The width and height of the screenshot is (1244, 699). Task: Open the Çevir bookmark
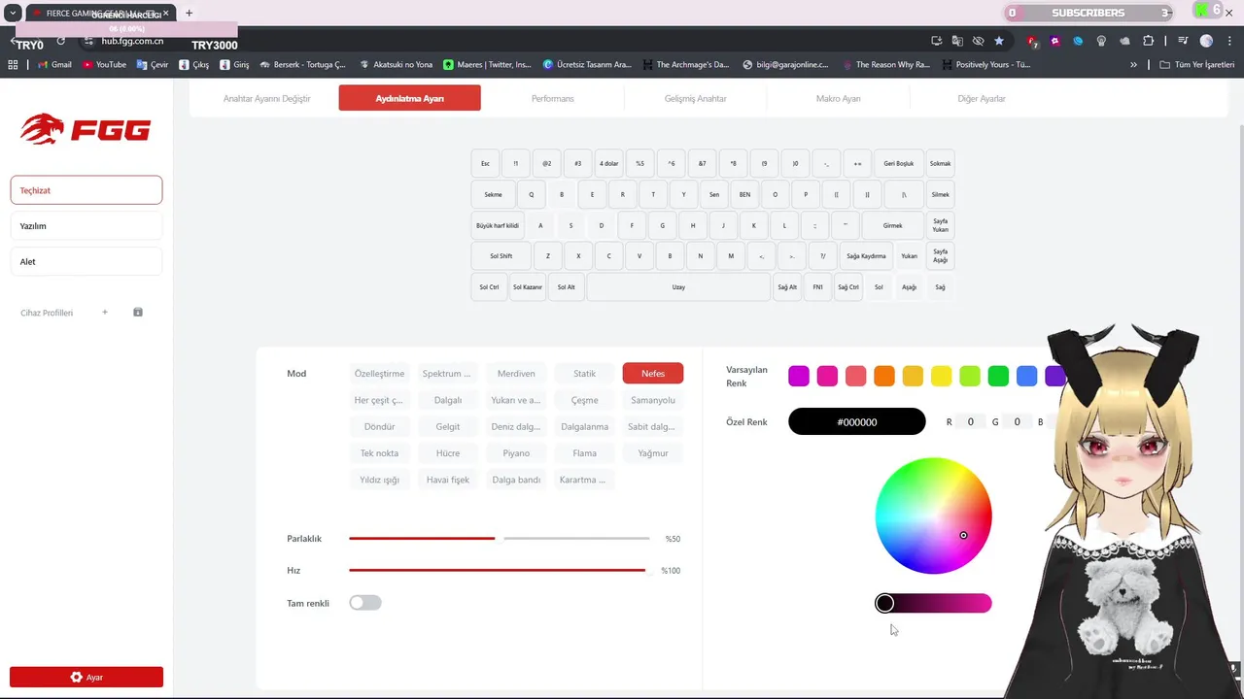coord(153,65)
